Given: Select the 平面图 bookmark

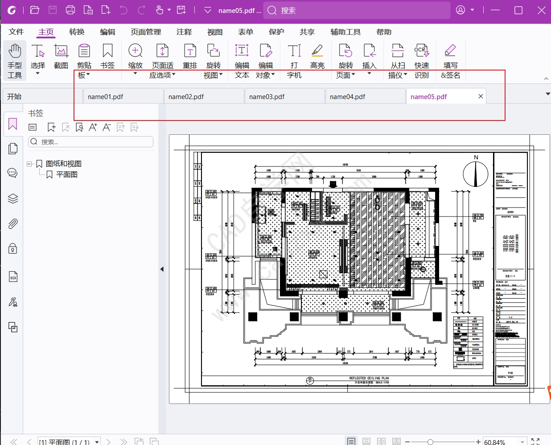Looking at the screenshot, I should coord(67,175).
